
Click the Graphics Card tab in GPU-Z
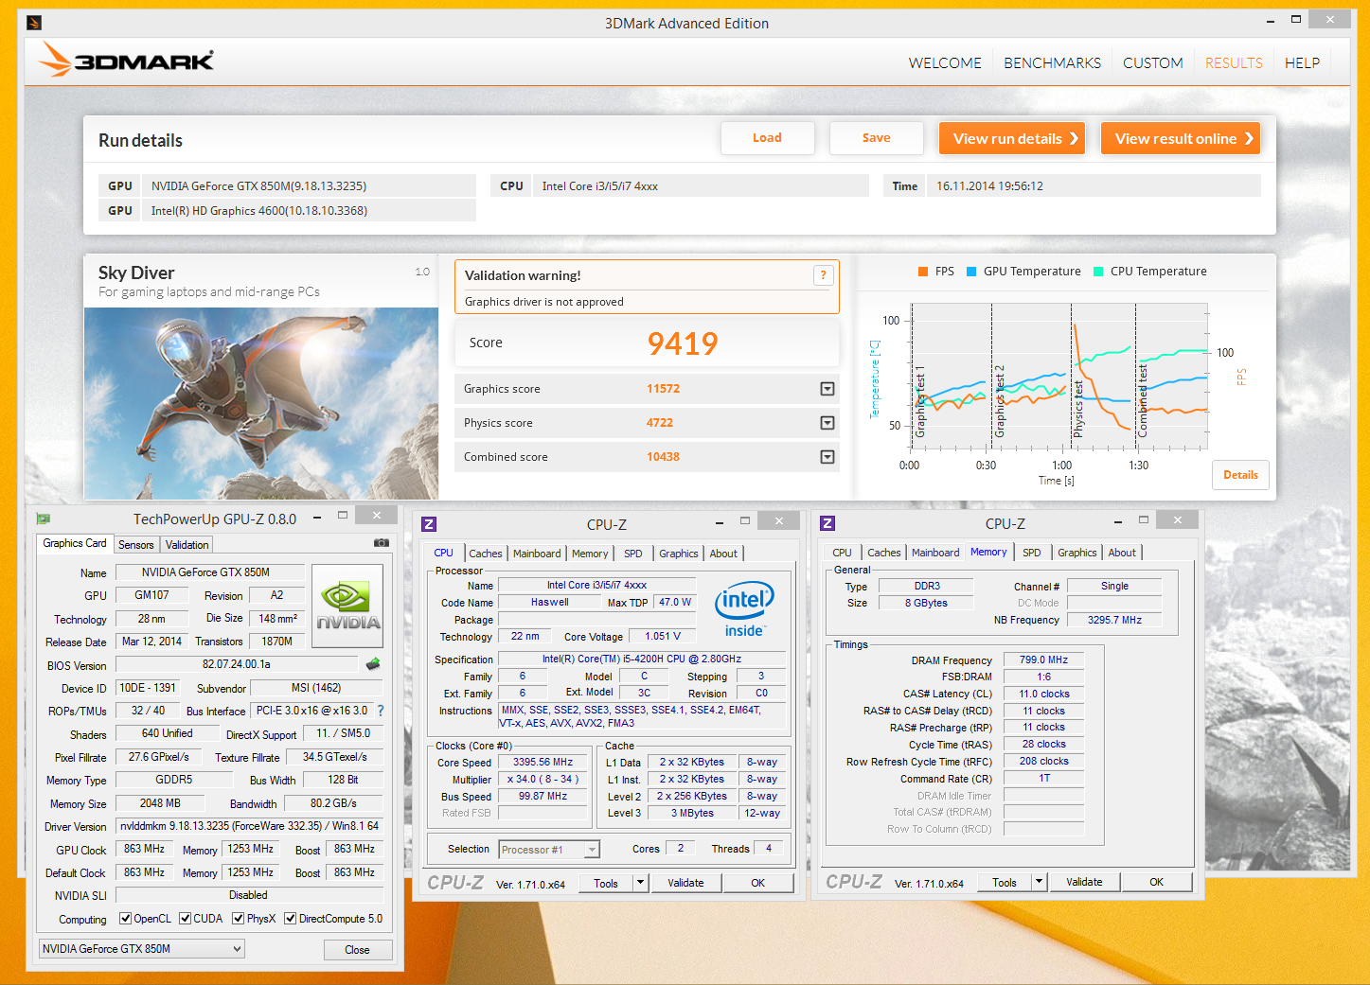point(75,544)
